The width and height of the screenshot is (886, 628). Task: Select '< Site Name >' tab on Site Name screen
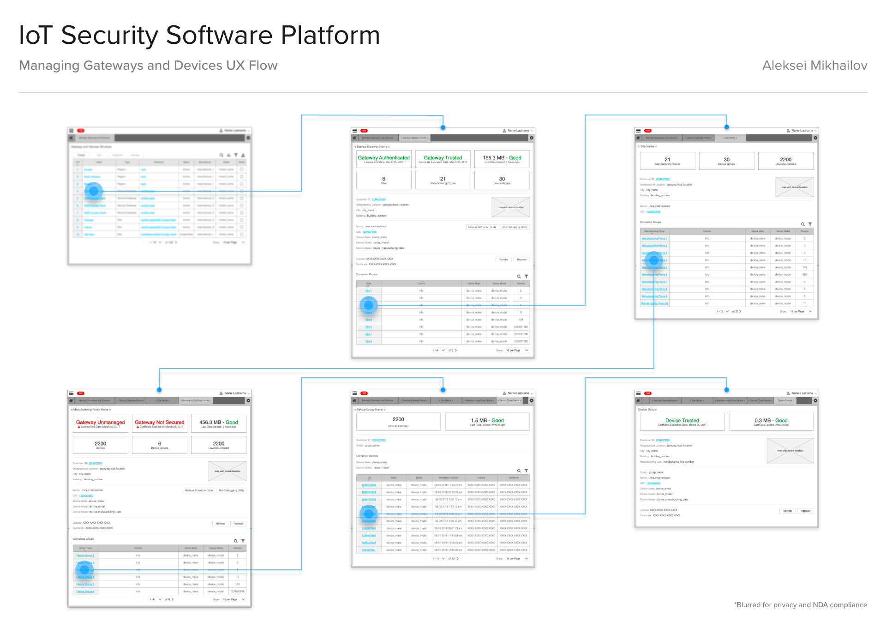[730, 138]
